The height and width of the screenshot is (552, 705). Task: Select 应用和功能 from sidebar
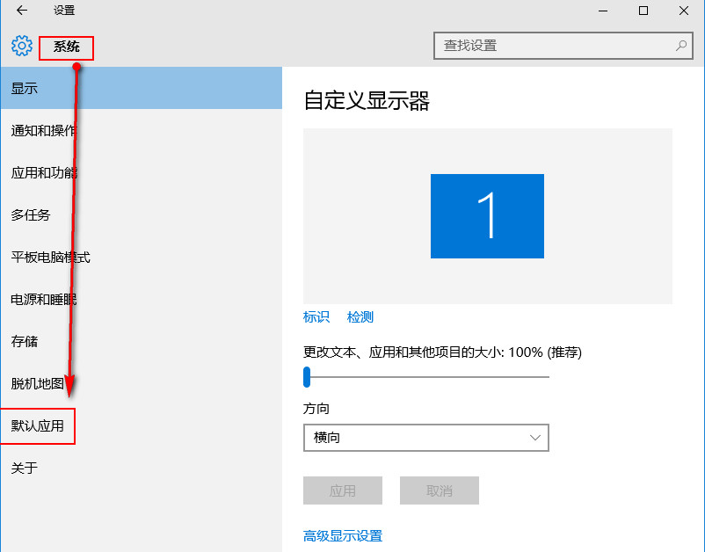click(x=44, y=172)
